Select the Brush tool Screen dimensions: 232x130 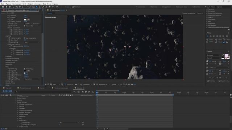(43, 7)
